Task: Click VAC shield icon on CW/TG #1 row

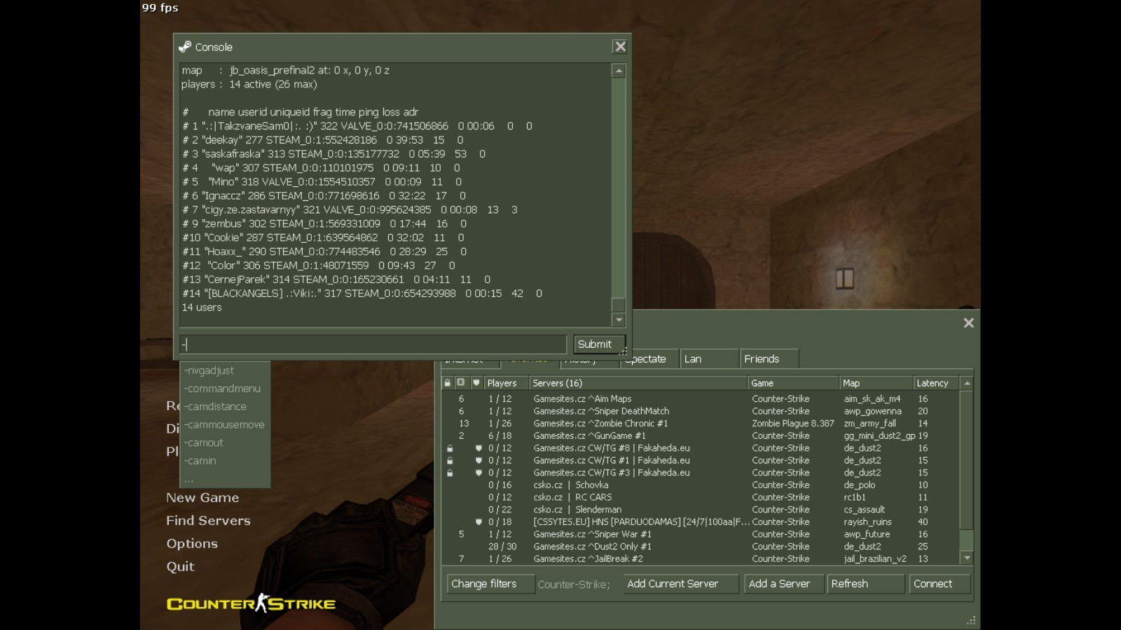Action: (x=479, y=461)
